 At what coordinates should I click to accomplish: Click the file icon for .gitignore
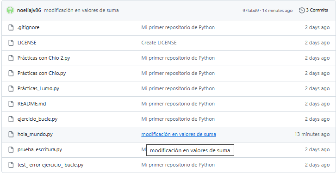[x=11, y=28]
